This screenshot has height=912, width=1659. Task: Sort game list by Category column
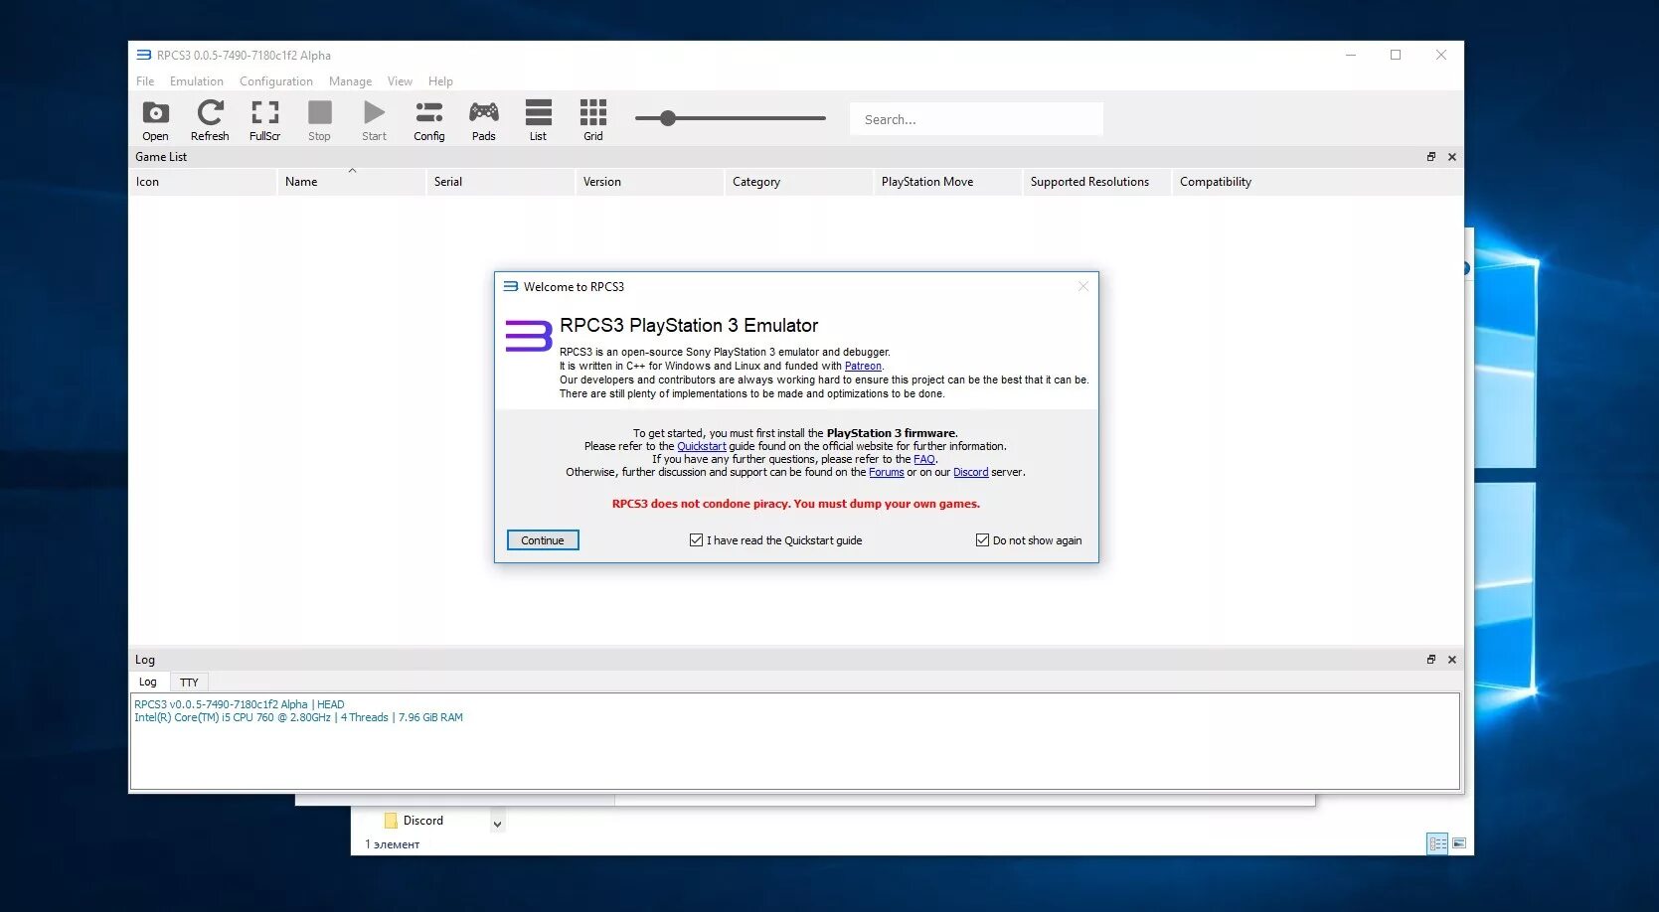click(798, 182)
